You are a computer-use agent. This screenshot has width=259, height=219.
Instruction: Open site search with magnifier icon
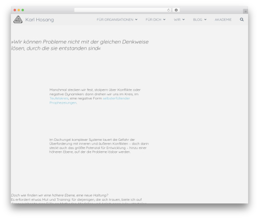point(242,20)
